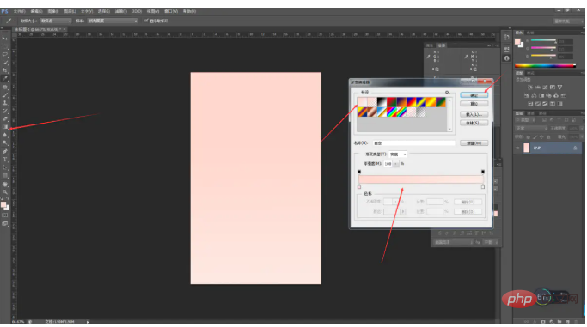Image resolution: width=587 pixels, height=327 pixels.
Task: Add a Curves adjustment
Action: [545, 87]
